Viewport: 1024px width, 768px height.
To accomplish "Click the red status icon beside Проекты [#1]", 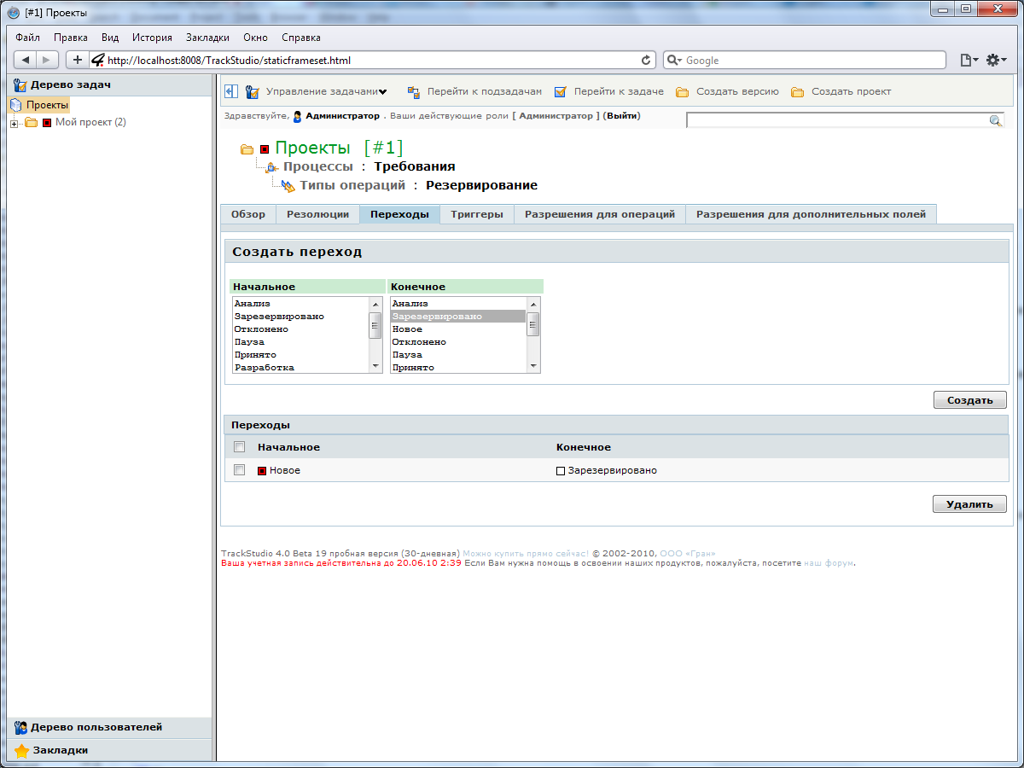I will coord(265,149).
